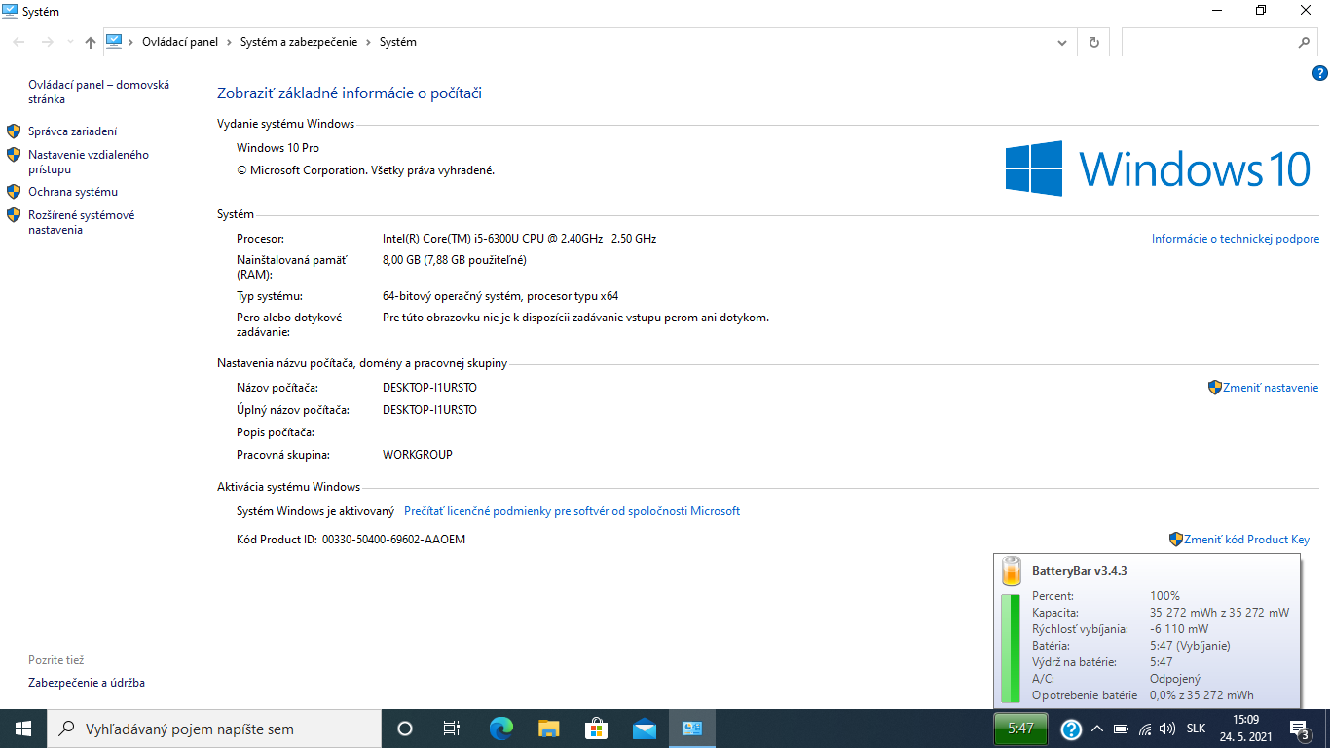Click in the Control Panel search box

[x=1207, y=42]
